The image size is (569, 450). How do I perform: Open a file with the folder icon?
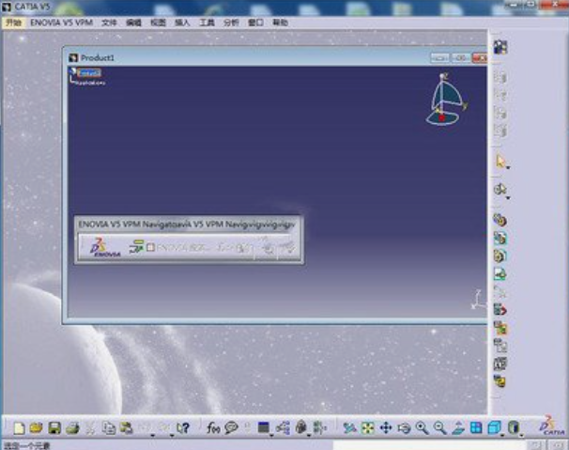tap(37, 428)
